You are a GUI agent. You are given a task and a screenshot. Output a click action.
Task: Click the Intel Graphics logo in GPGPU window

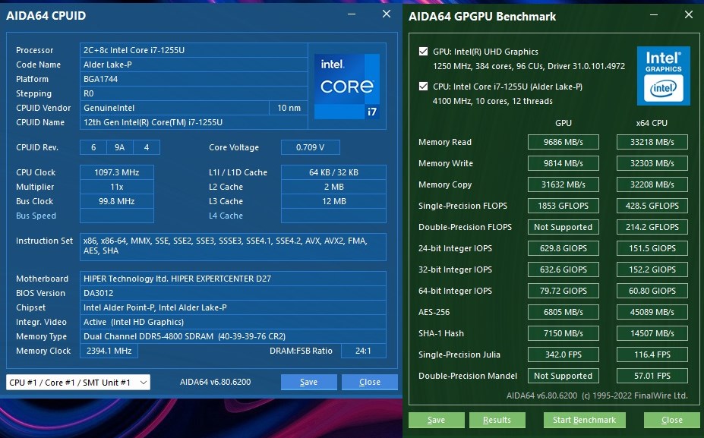[x=664, y=76]
